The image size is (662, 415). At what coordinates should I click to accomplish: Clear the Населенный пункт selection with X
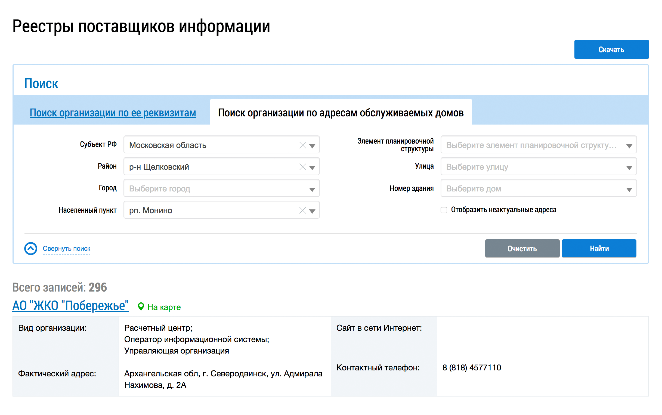pyautogui.click(x=302, y=210)
